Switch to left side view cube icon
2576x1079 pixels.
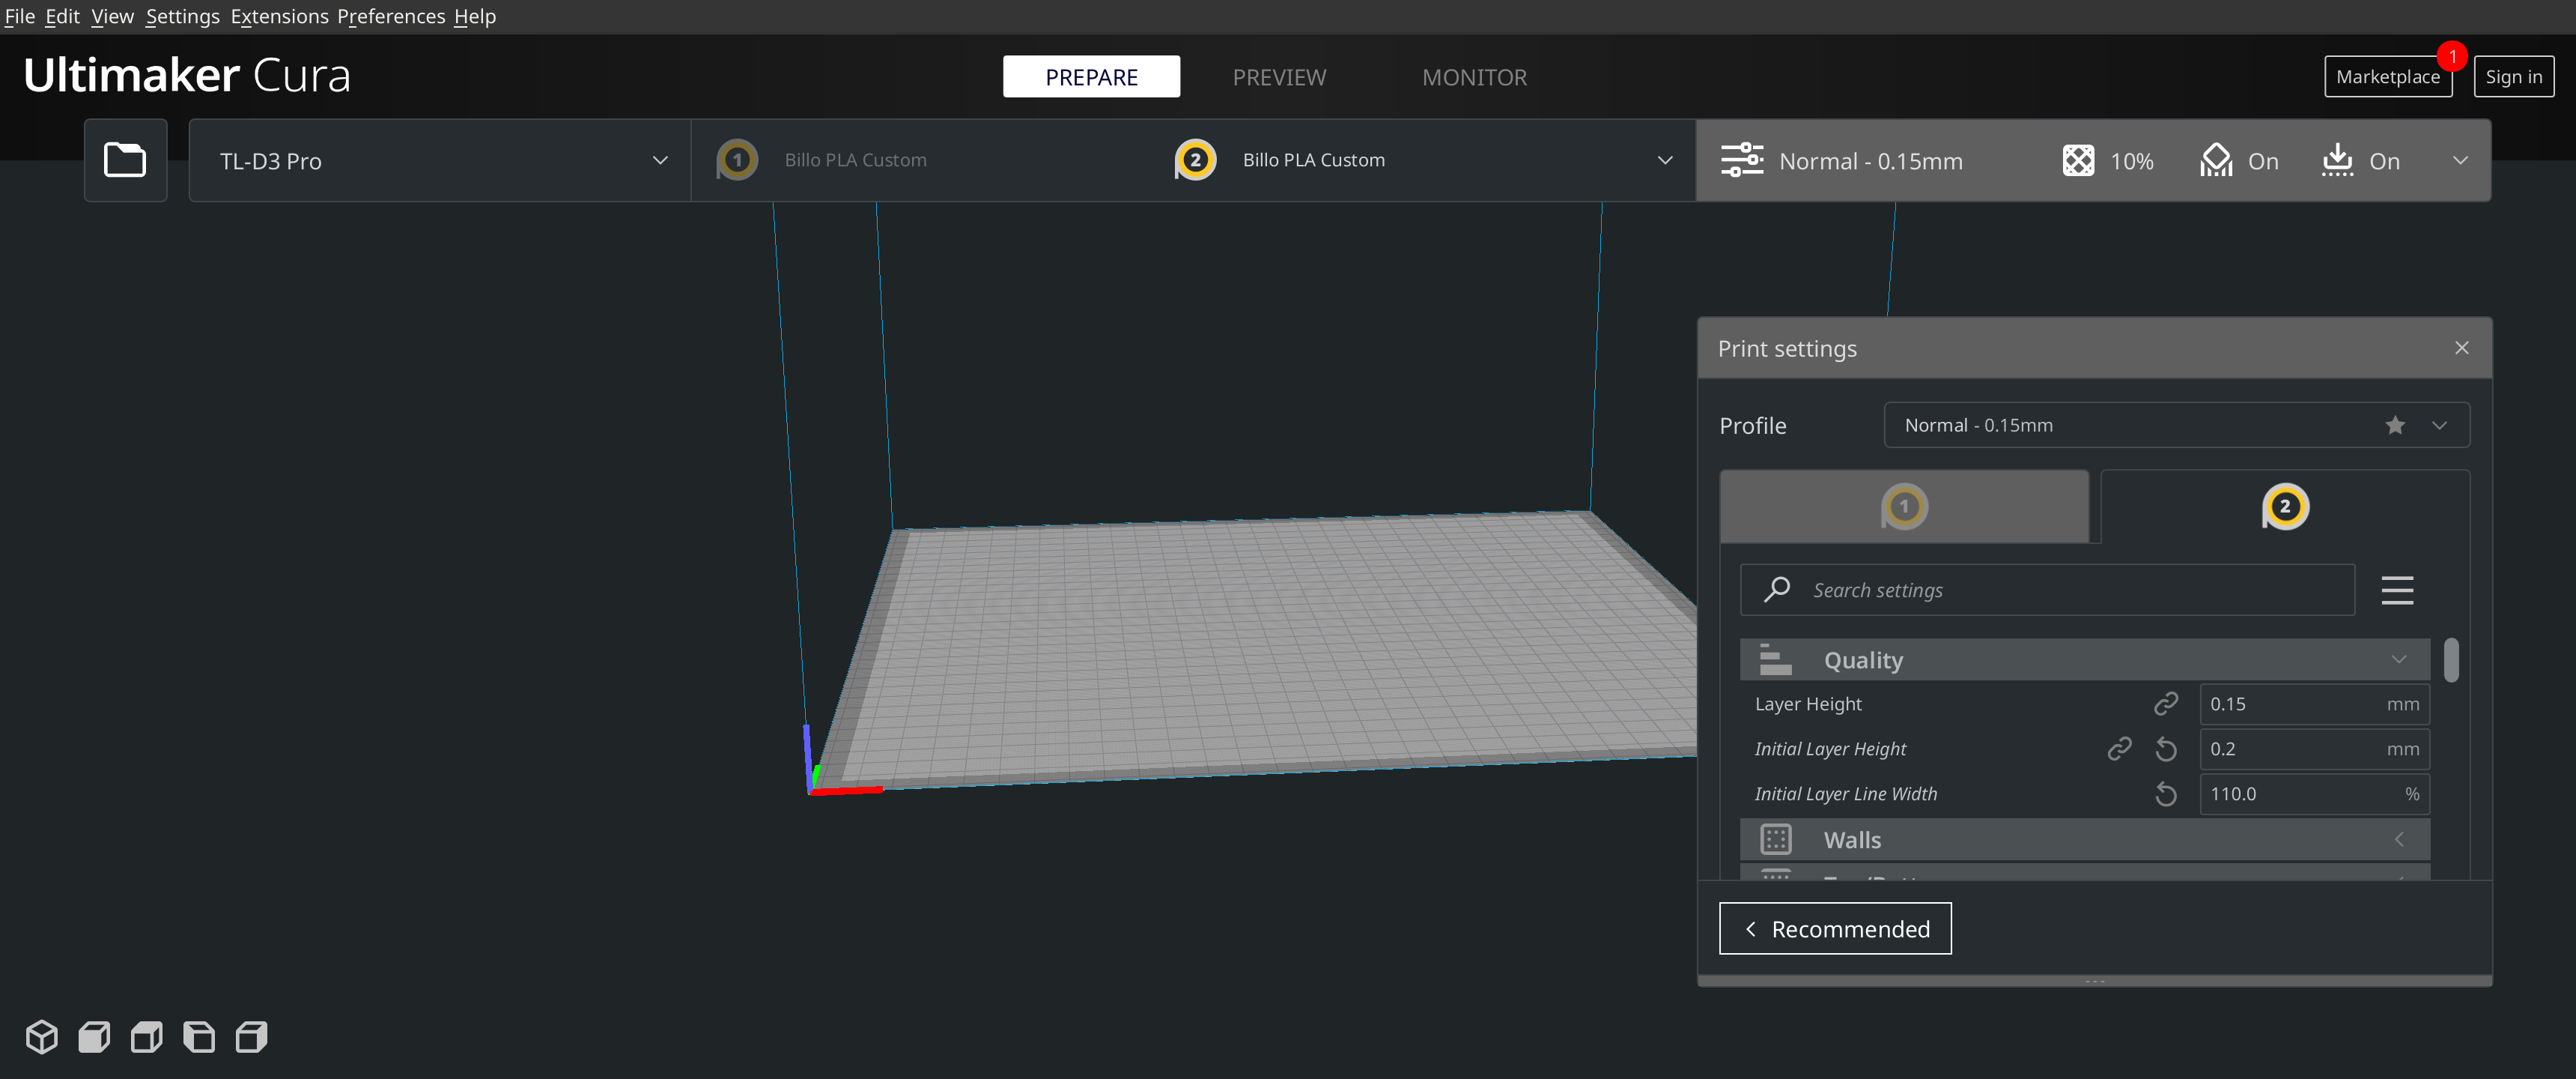tap(199, 1037)
